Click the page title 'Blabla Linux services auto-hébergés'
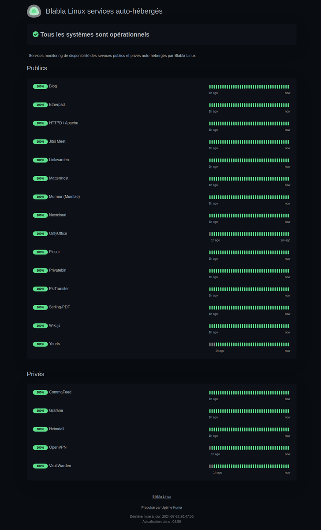Screen dimensions: 321x530 tap(104, 11)
